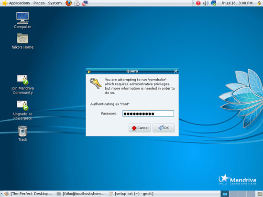Open the System menu
Screen dimensions: 263x197
55,3
